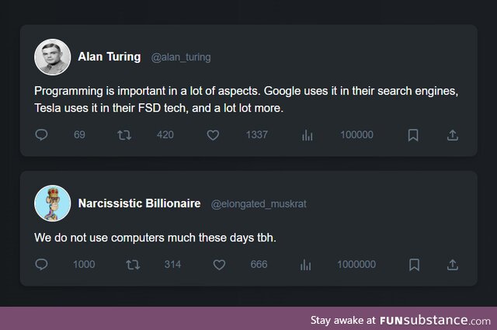
Task: Click the Narcissistic Billionaire display name
Action: [139, 203]
